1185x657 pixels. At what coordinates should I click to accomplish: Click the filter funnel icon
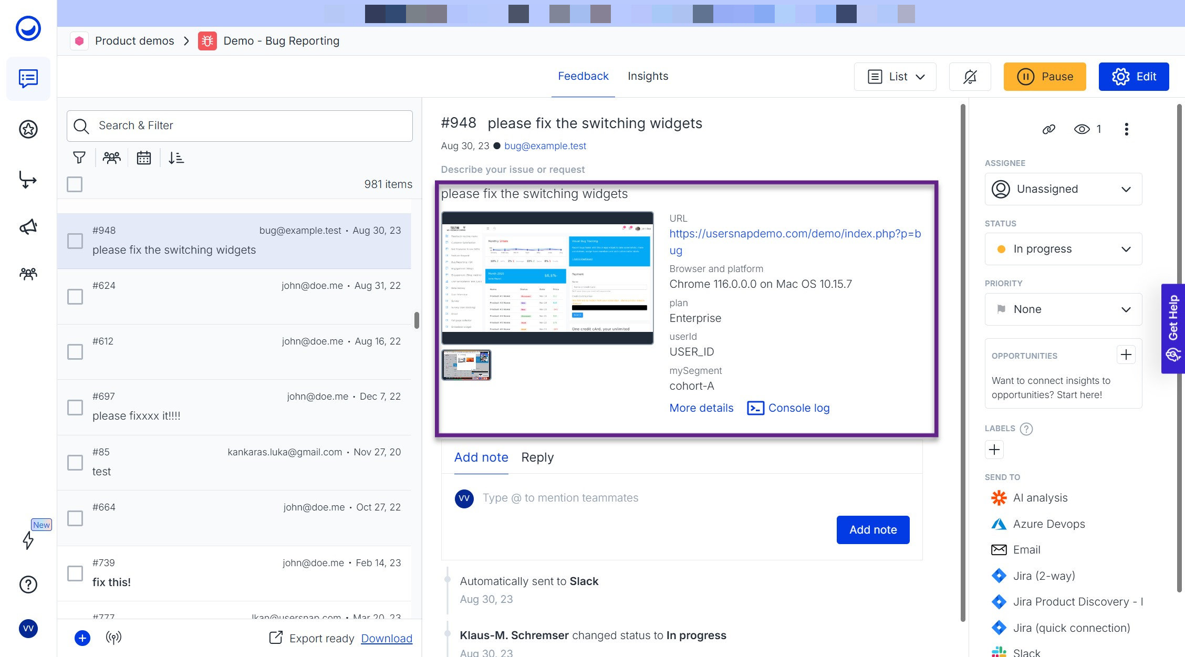pos(79,158)
